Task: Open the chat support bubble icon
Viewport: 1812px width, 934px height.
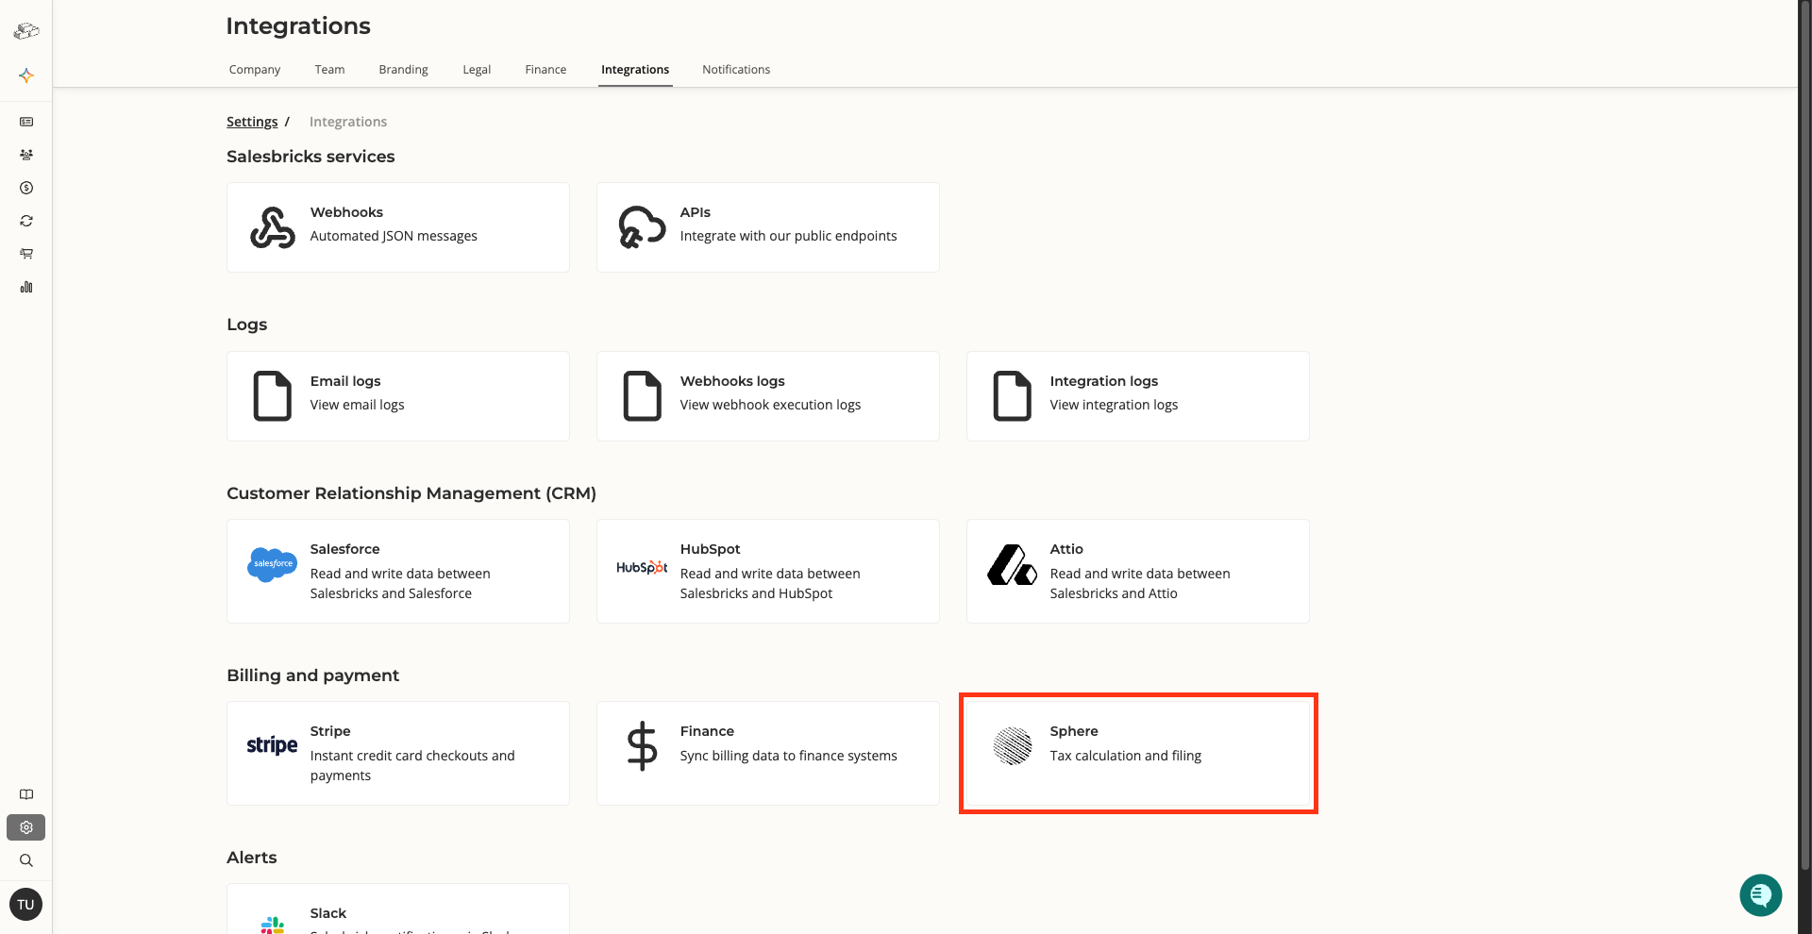Action: (x=1760, y=895)
